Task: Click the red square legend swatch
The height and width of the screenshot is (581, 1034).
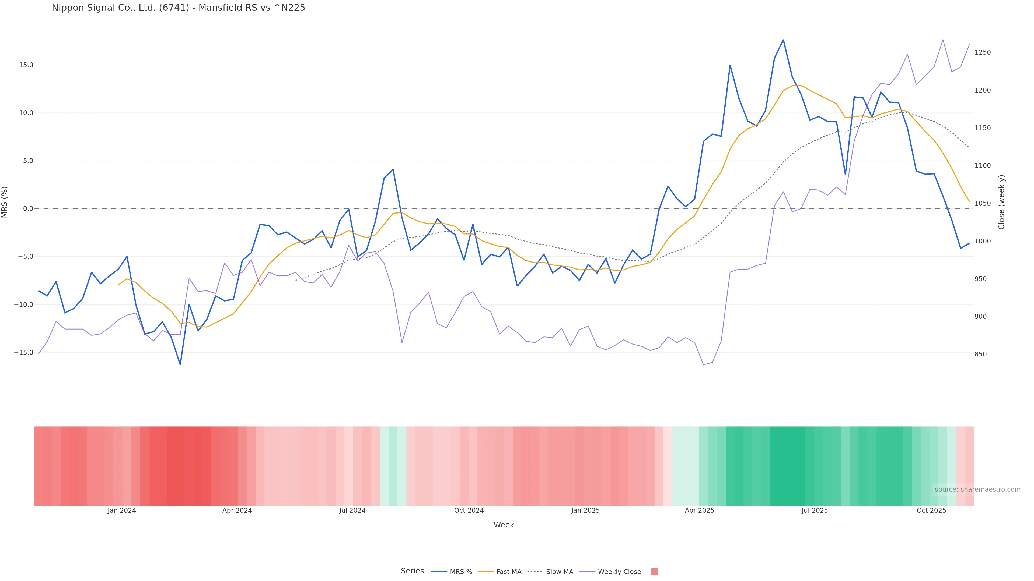Action: pos(654,572)
